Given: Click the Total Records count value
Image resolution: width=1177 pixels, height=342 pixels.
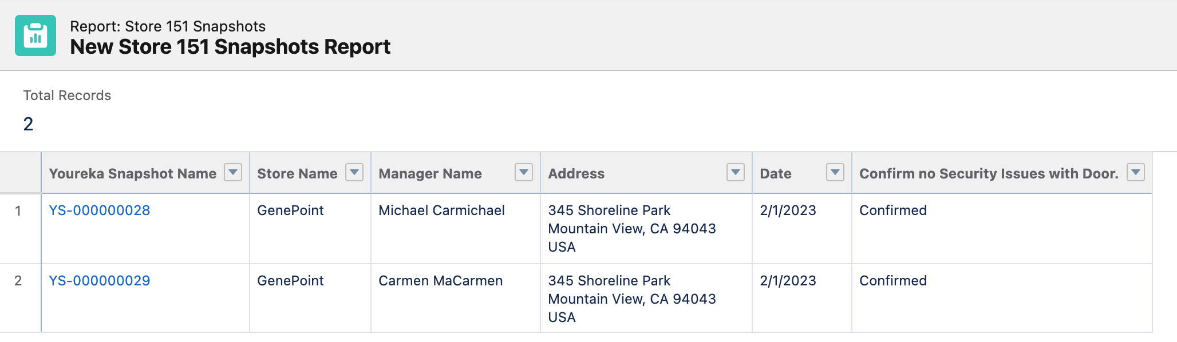Looking at the screenshot, I should point(28,124).
